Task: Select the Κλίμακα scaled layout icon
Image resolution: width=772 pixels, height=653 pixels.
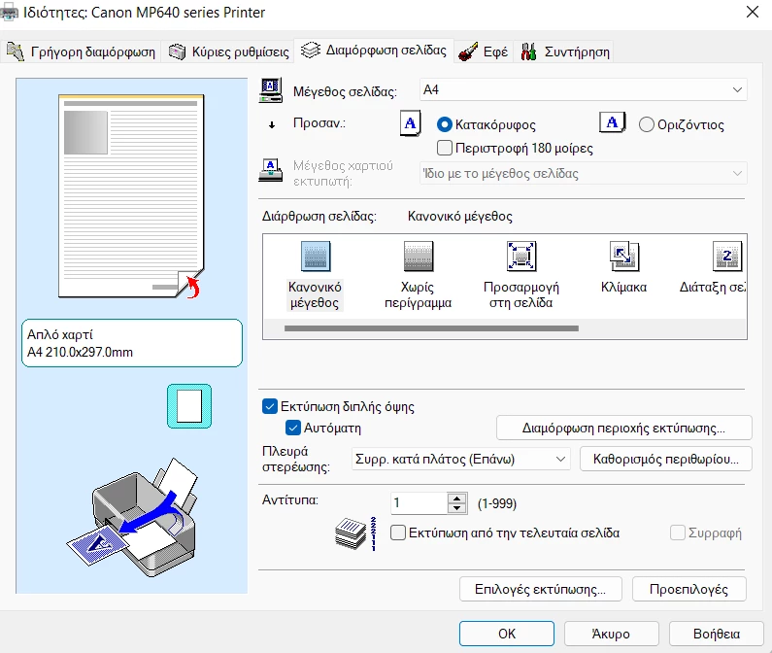Action: [x=623, y=256]
